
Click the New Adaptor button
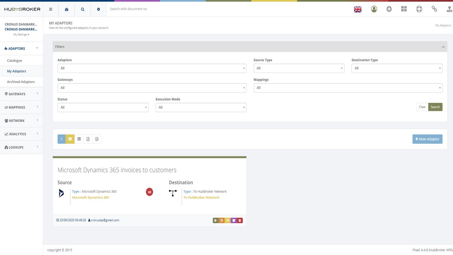click(427, 139)
